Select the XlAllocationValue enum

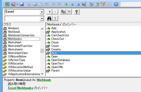(19, 71)
